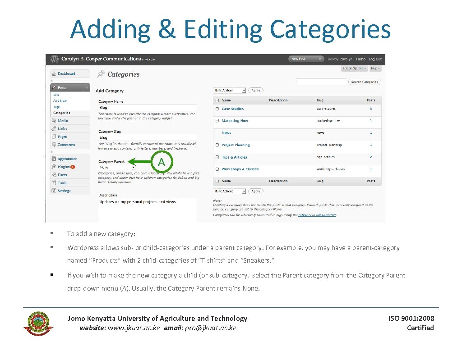Click the Log Out link
462x346 pixels.
[375, 59]
